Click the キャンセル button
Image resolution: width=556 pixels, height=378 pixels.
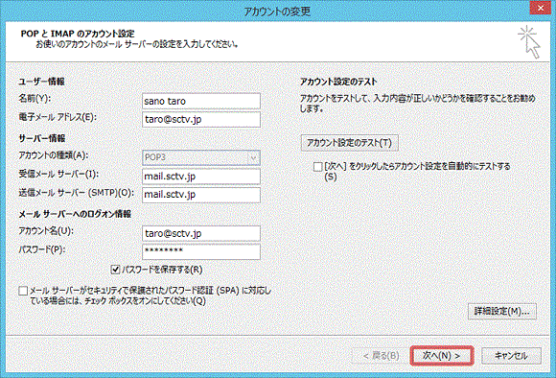[511, 355]
